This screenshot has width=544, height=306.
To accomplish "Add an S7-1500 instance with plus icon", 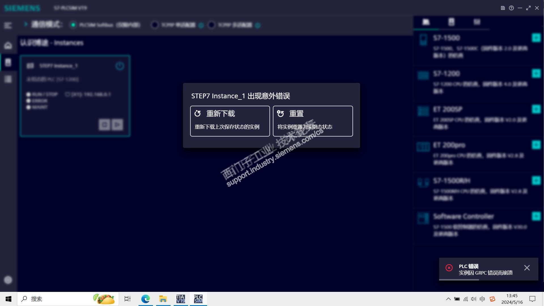I will pyautogui.click(x=536, y=38).
